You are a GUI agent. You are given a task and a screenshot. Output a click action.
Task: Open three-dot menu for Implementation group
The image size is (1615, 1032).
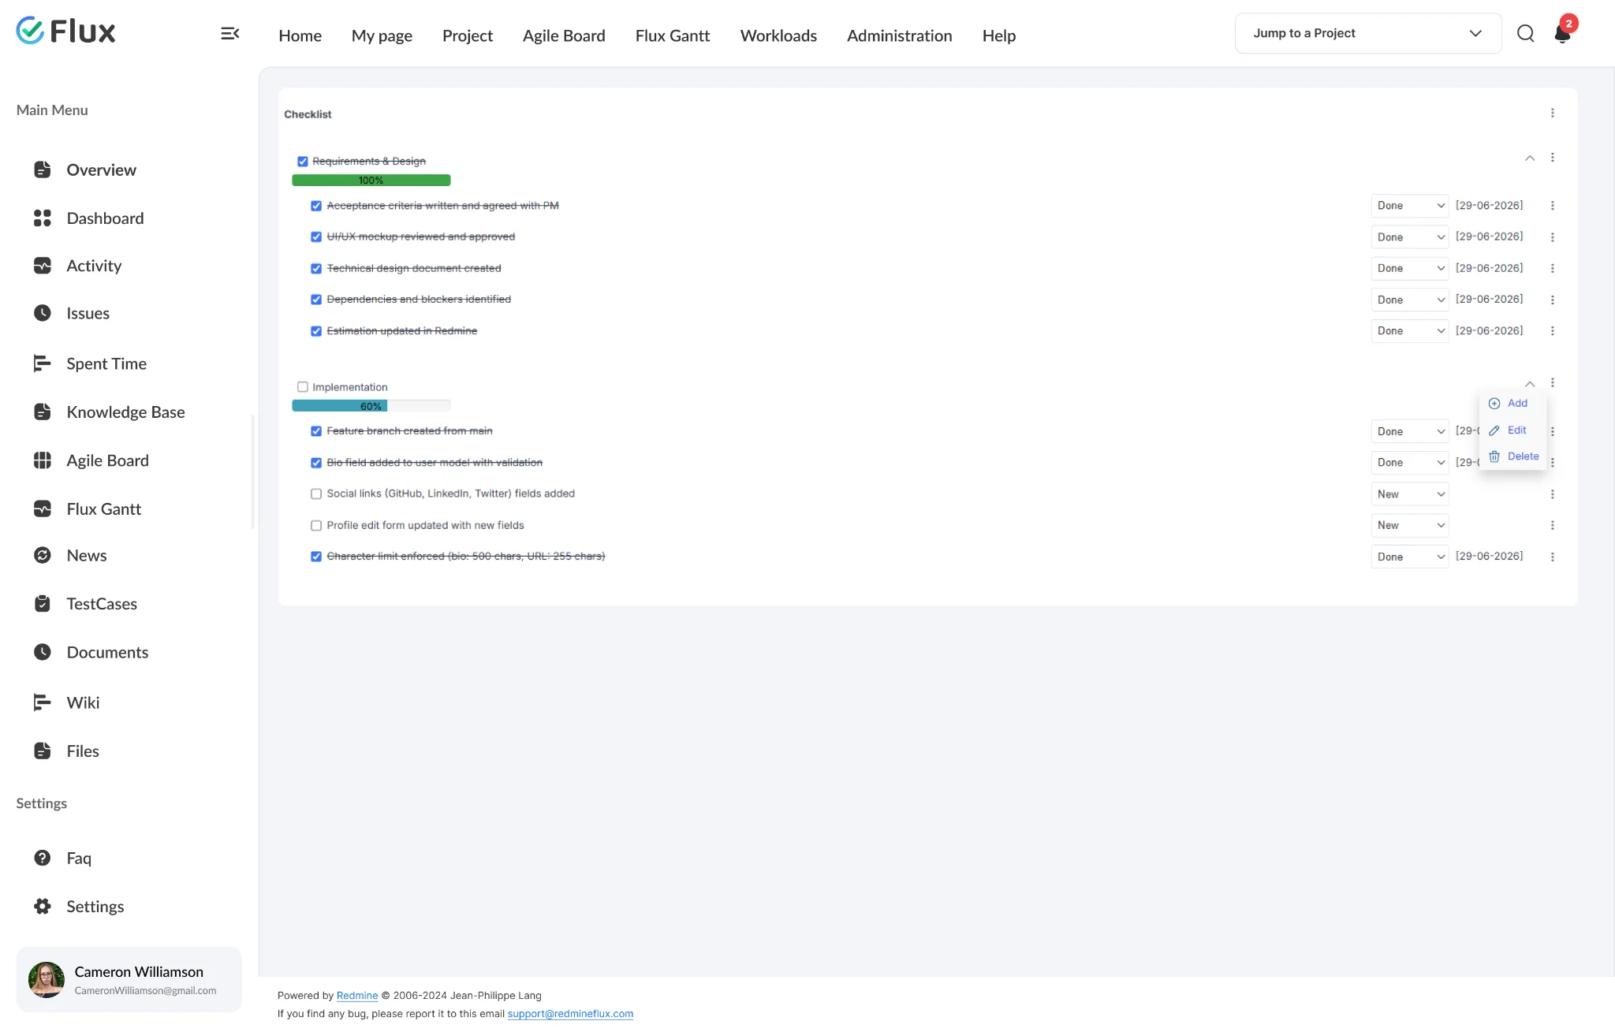[1552, 383]
